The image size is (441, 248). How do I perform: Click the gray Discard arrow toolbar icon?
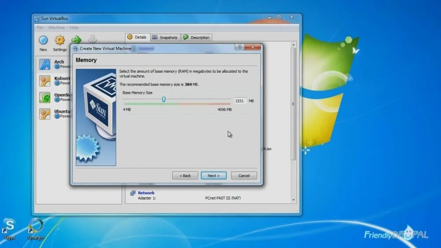tap(92, 39)
